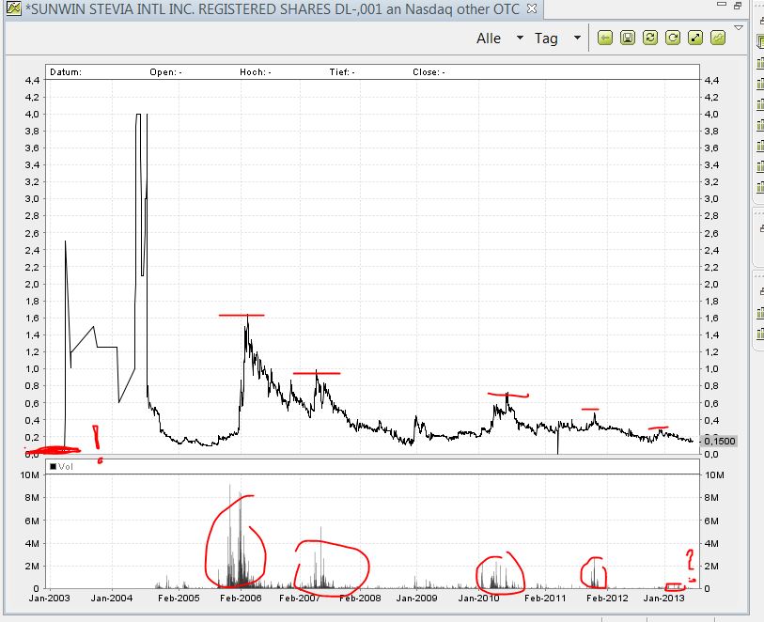Restore the chart editor pane

pos(738,6)
